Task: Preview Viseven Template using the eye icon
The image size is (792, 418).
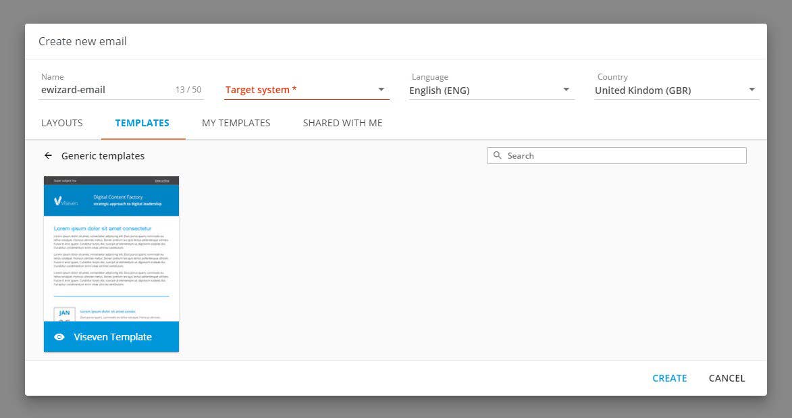Action: click(59, 337)
